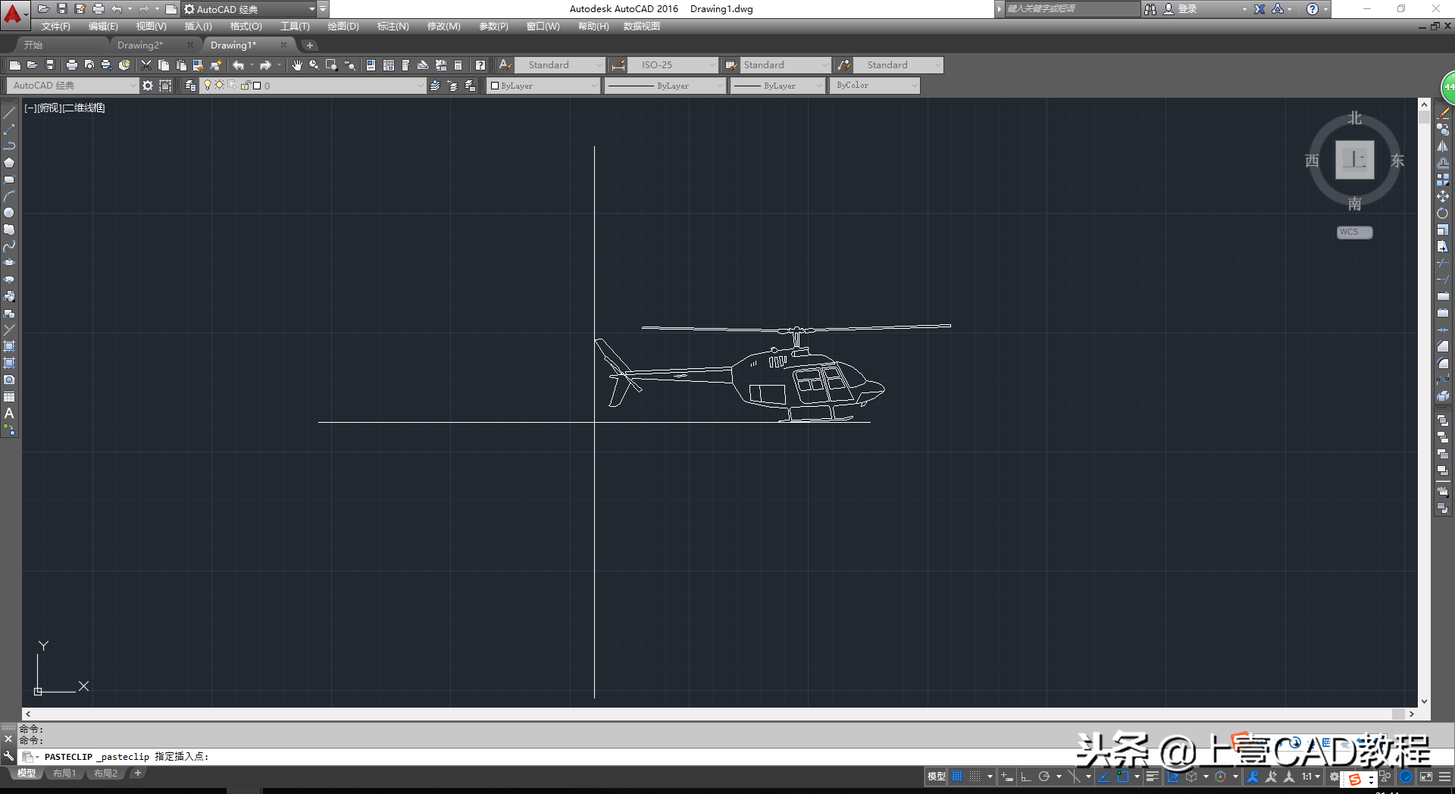Open the 绘图(D) menu
The image size is (1455, 794).
[343, 27]
